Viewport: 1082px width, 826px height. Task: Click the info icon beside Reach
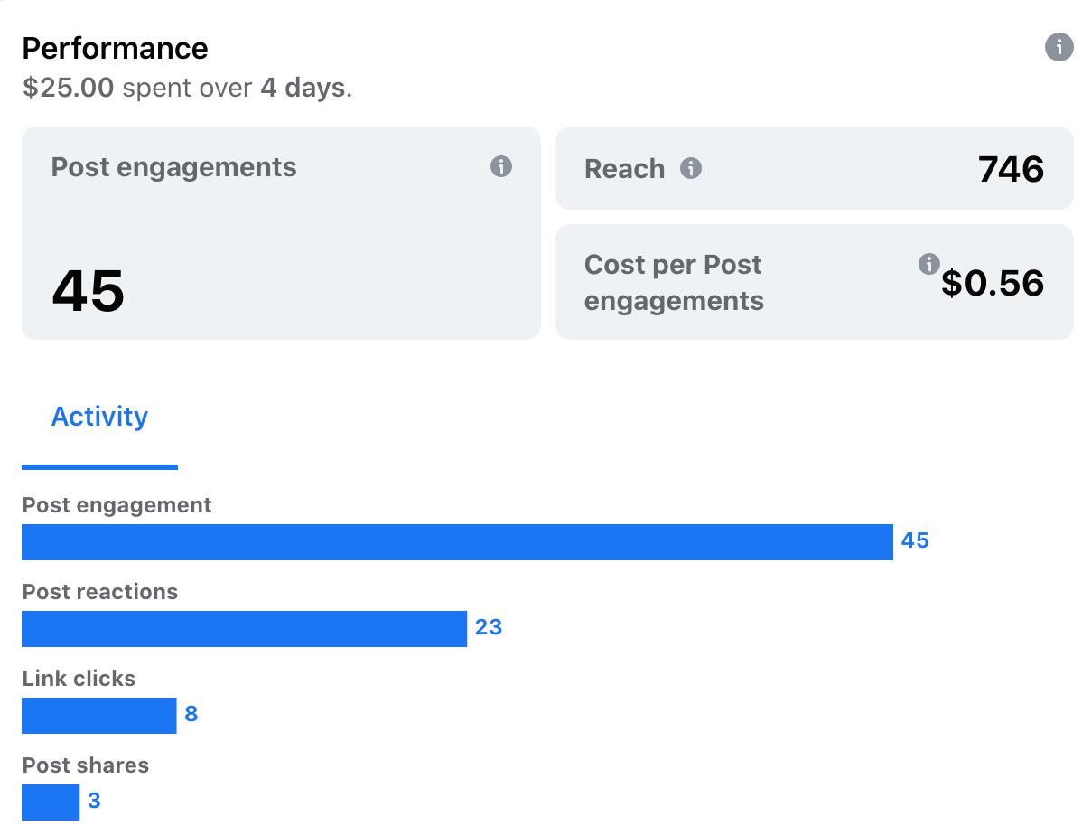pyautogui.click(x=691, y=168)
